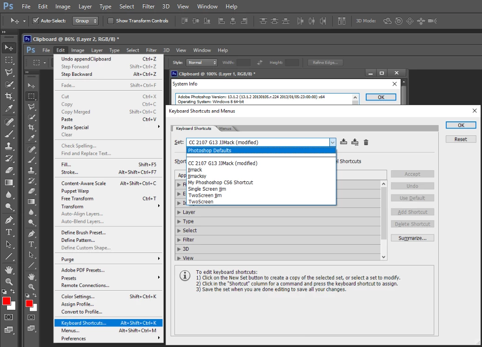Screen dimensions: 482x347
Task: Select Single Screen jjm set
Action: (x=261, y=189)
